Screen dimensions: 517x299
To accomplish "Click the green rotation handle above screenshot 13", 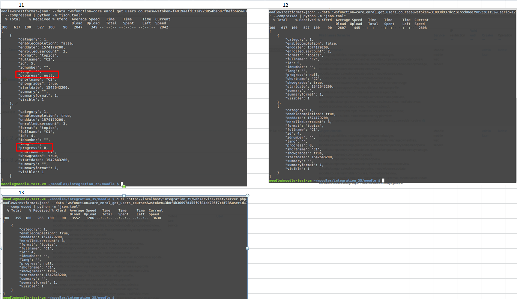I will pos(124,186).
